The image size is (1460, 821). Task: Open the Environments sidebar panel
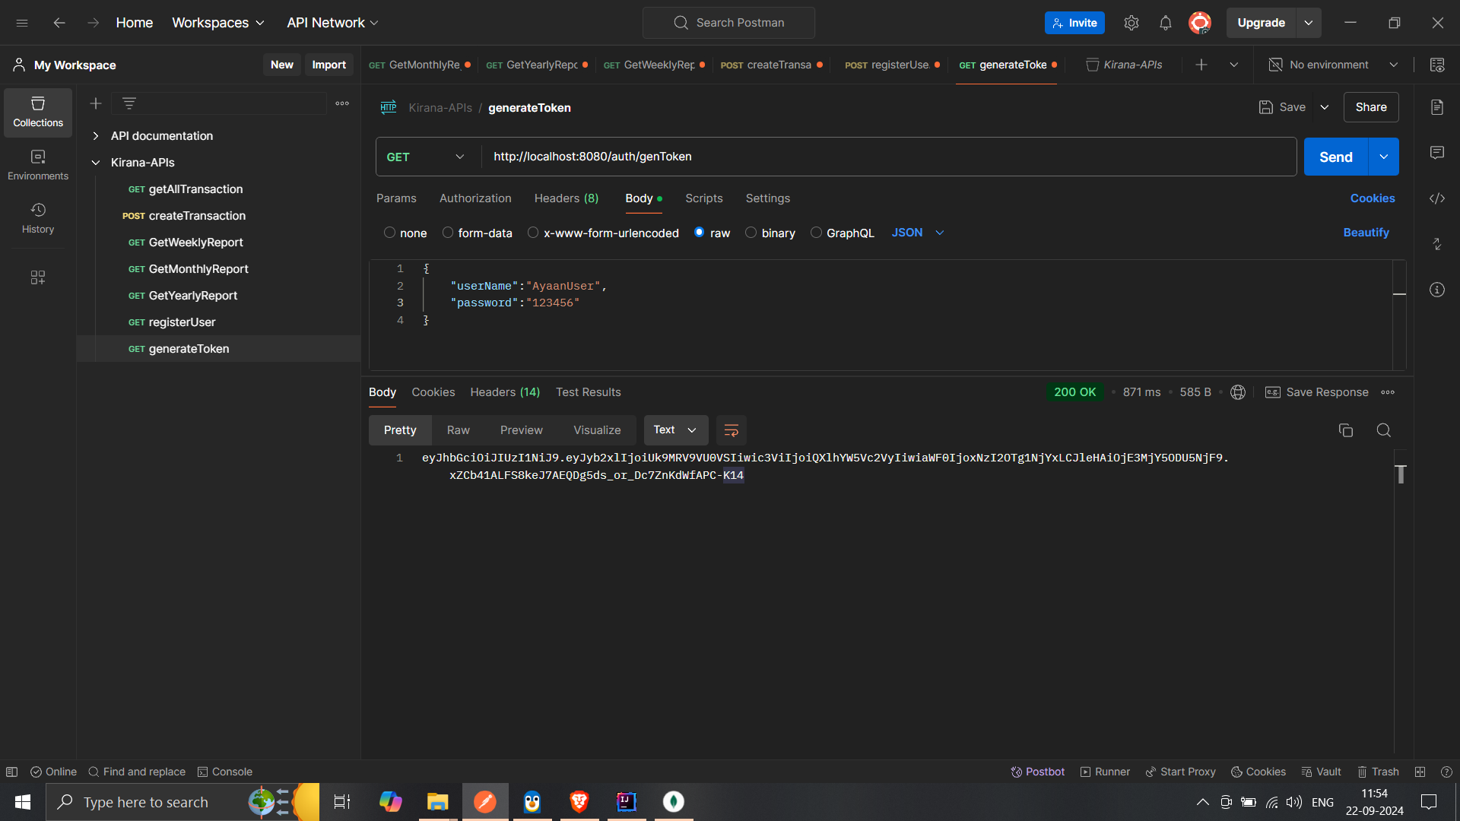coord(38,166)
